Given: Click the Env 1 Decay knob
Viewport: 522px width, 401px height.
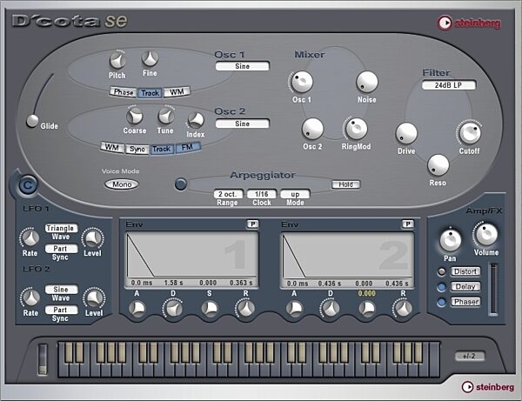Looking at the screenshot, I should click(173, 309).
